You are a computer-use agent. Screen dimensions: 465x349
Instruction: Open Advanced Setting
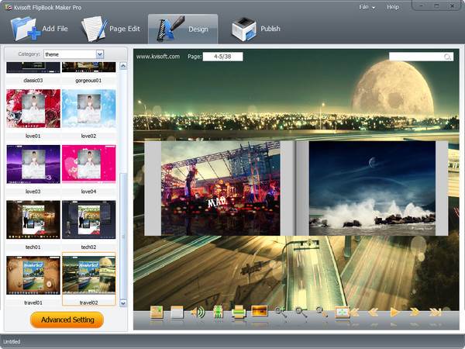(67, 320)
